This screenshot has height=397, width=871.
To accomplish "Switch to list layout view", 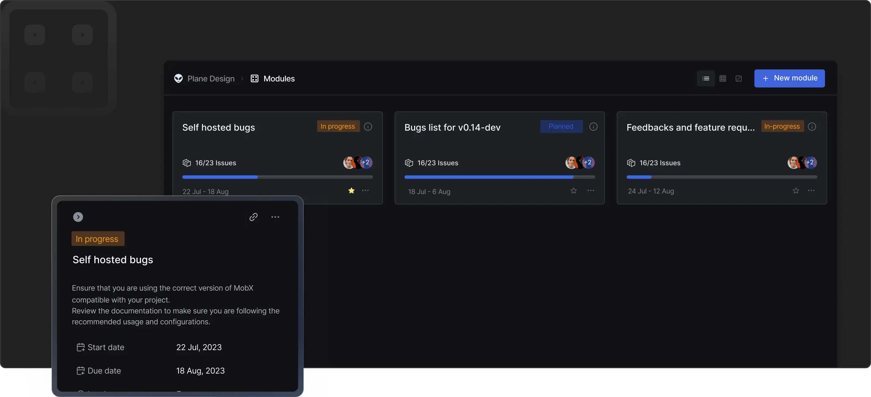I will pos(706,78).
